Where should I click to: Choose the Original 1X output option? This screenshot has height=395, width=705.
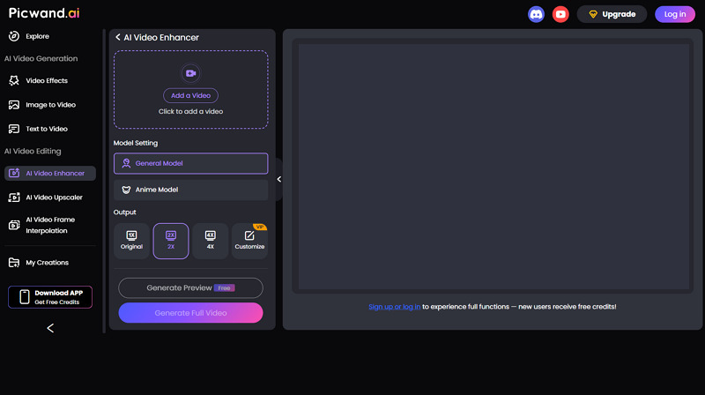click(131, 241)
